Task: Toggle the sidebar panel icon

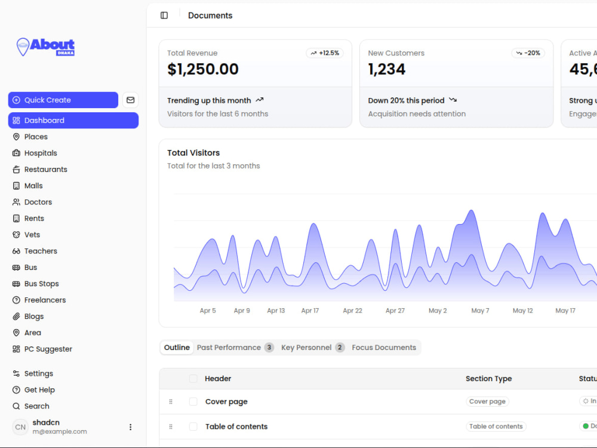Action: click(164, 16)
